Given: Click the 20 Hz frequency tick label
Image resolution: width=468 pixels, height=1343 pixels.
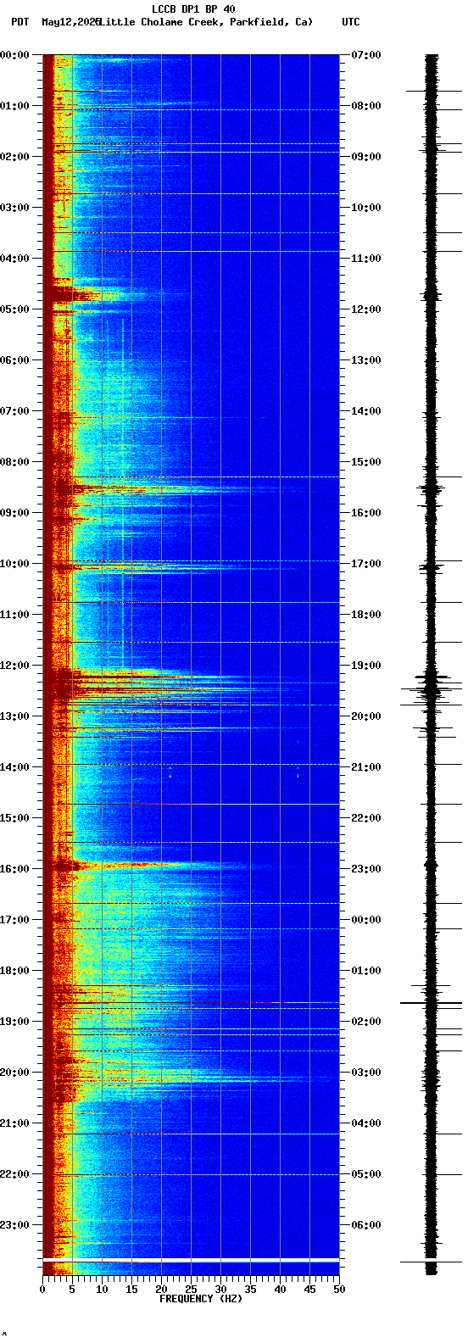Looking at the screenshot, I should click(x=161, y=1290).
